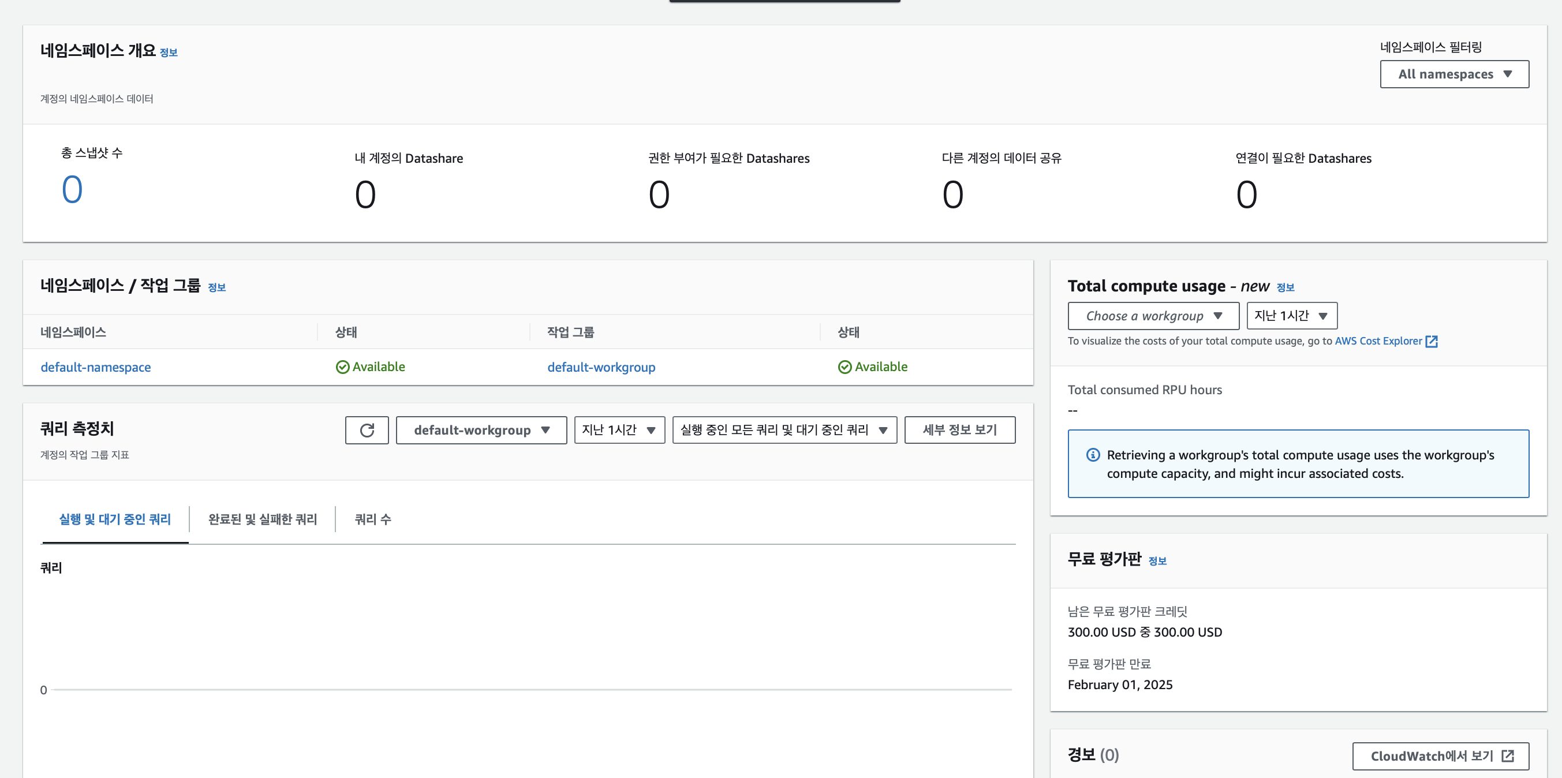This screenshot has width=1562, height=778.
Task: Click the refresh icon in query metrics
Action: [367, 430]
